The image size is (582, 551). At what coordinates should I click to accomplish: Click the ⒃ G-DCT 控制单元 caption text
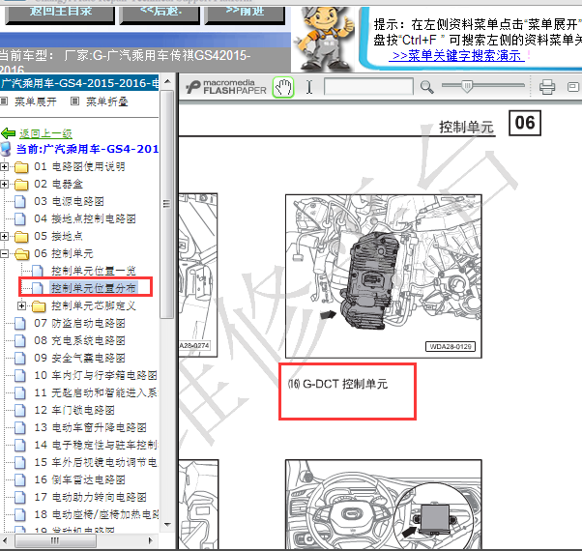coord(337,384)
